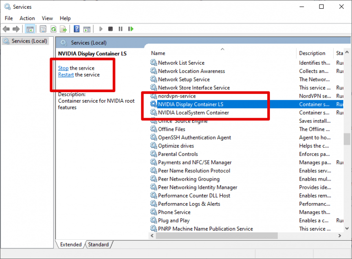This screenshot has width=352, height=259.
Task: Click the gear icon of Optimize drives
Action: [x=154, y=146]
